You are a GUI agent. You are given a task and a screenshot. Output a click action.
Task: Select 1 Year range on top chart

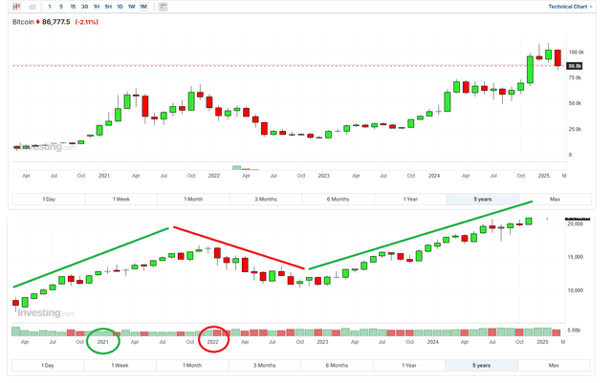(x=410, y=199)
